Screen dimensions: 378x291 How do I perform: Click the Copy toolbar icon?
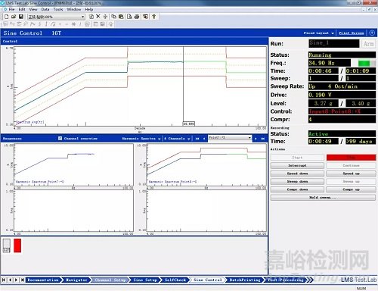point(113,17)
